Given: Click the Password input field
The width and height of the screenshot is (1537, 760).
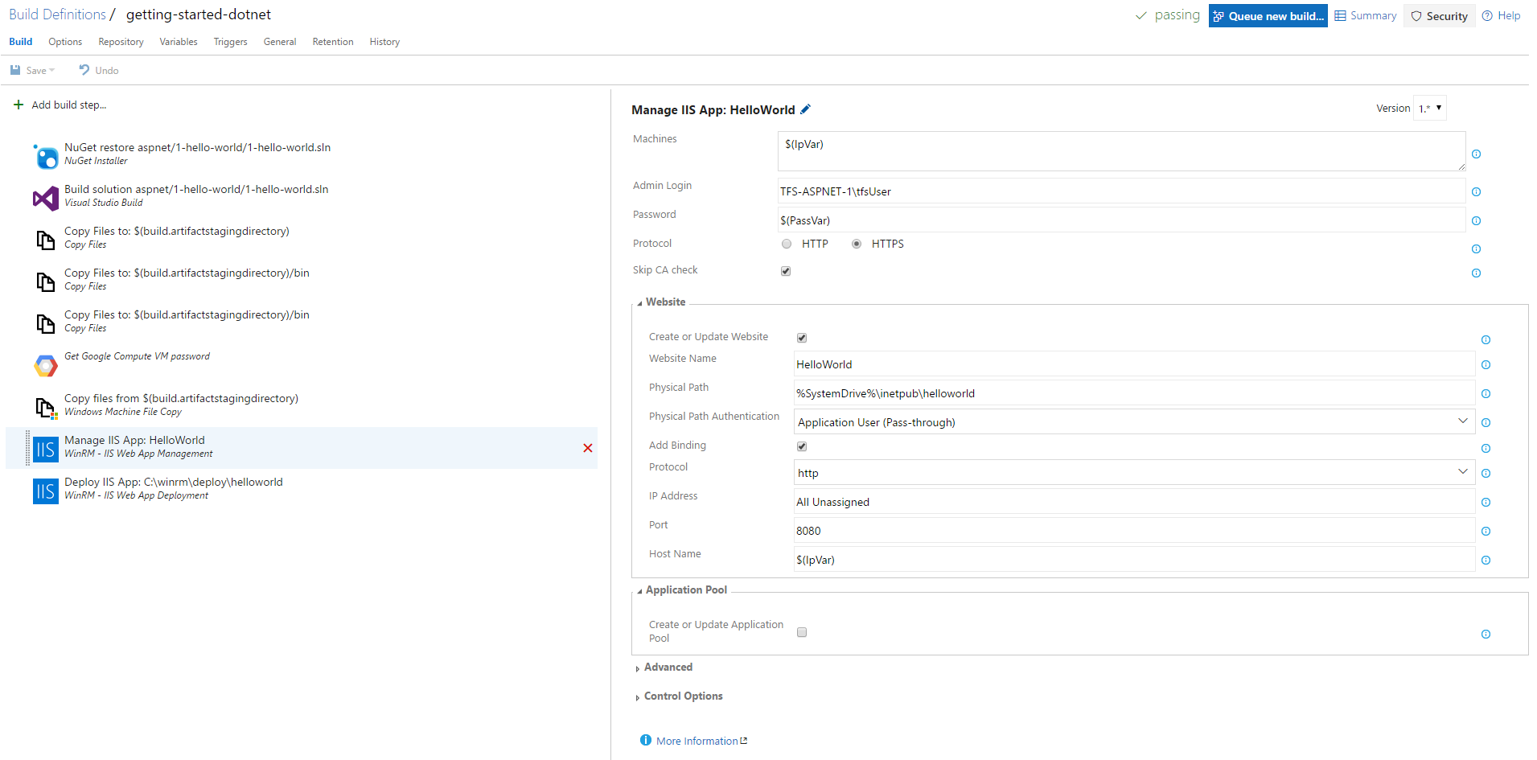Looking at the screenshot, I should 1121,220.
